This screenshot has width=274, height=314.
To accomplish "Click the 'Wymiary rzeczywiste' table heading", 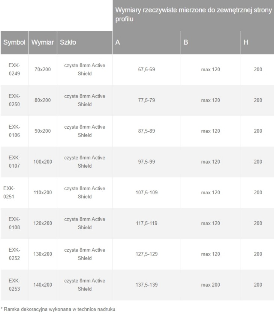I will point(194,15).
